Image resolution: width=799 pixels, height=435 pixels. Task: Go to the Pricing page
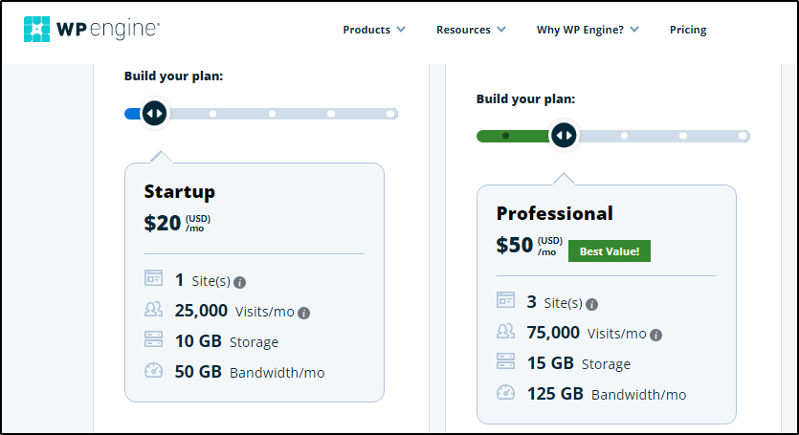pos(688,30)
